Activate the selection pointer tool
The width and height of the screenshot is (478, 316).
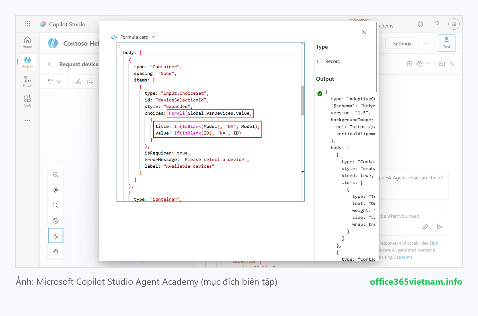click(x=56, y=236)
